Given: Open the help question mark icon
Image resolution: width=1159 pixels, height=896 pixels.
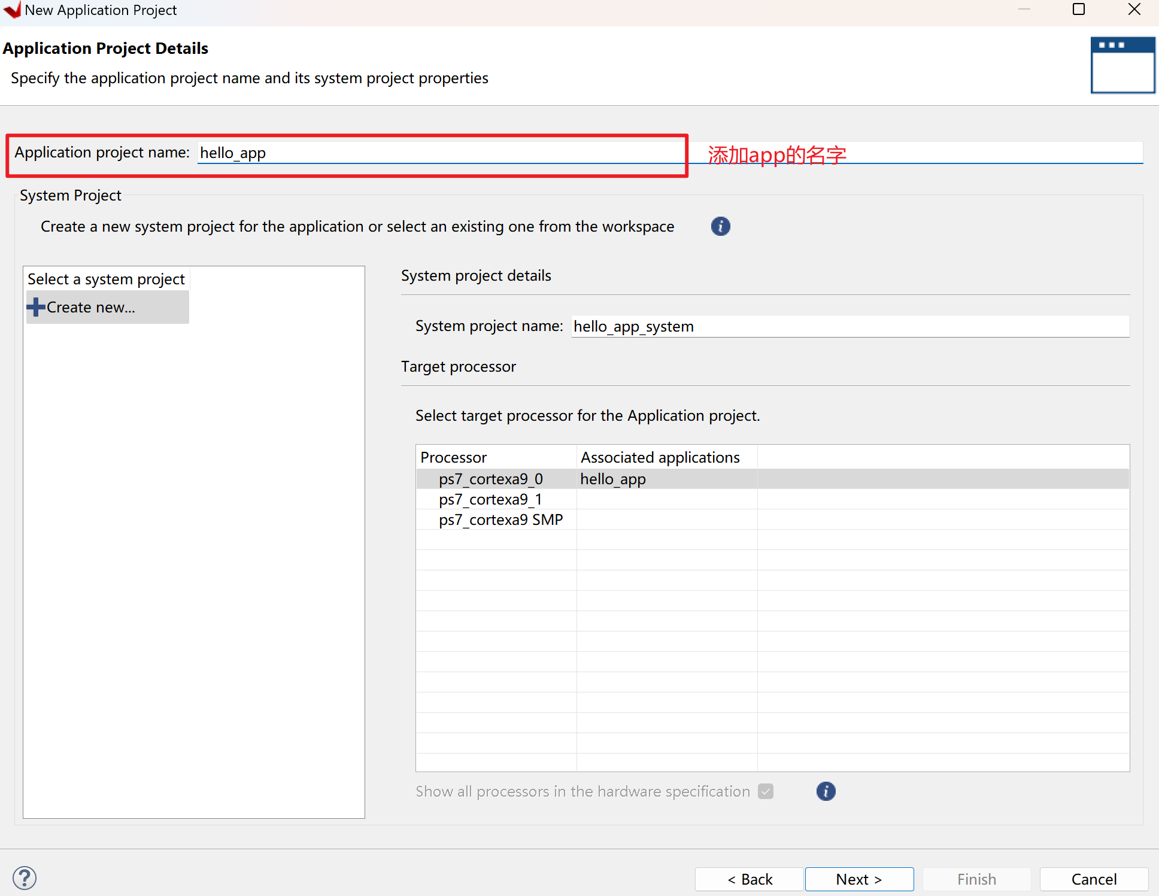Looking at the screenshot, I should [x=25, y=878].
